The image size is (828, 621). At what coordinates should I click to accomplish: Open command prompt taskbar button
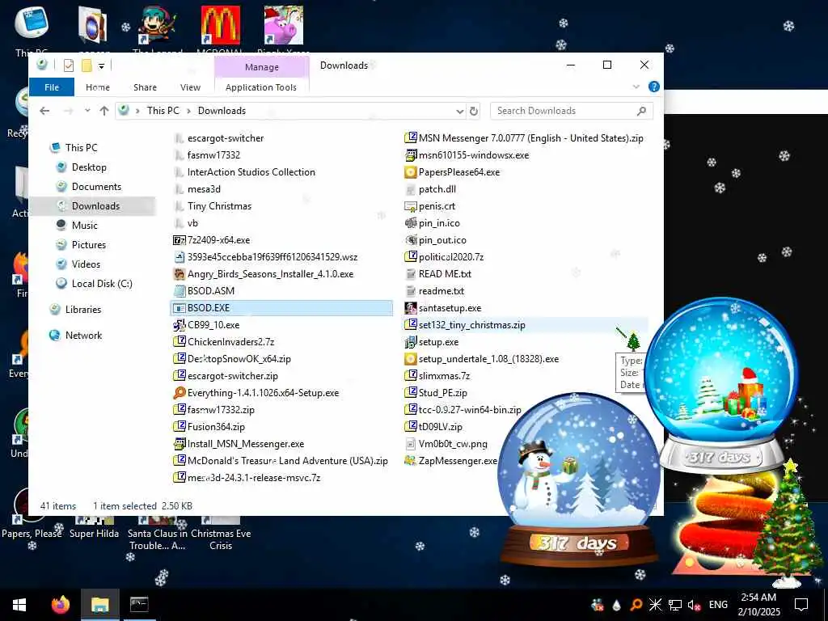[x=139, y=605]
